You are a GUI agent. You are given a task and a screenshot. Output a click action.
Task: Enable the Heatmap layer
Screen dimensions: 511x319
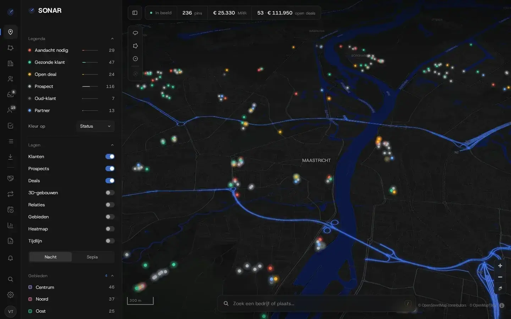110,229
